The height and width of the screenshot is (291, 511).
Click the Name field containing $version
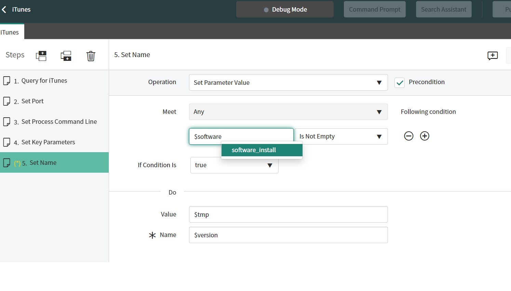click(288, 235)
